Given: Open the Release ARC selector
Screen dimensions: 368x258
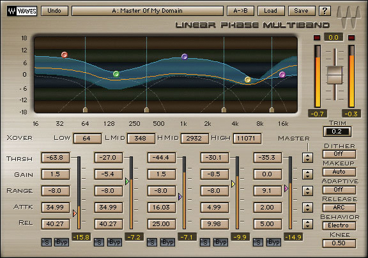Looking at the screenshot, I should (x=339, y=208).
